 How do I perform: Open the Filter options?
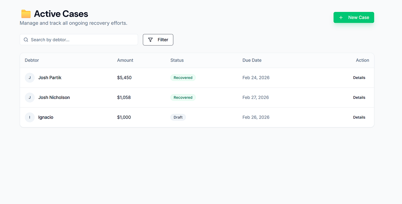[158, 40]
